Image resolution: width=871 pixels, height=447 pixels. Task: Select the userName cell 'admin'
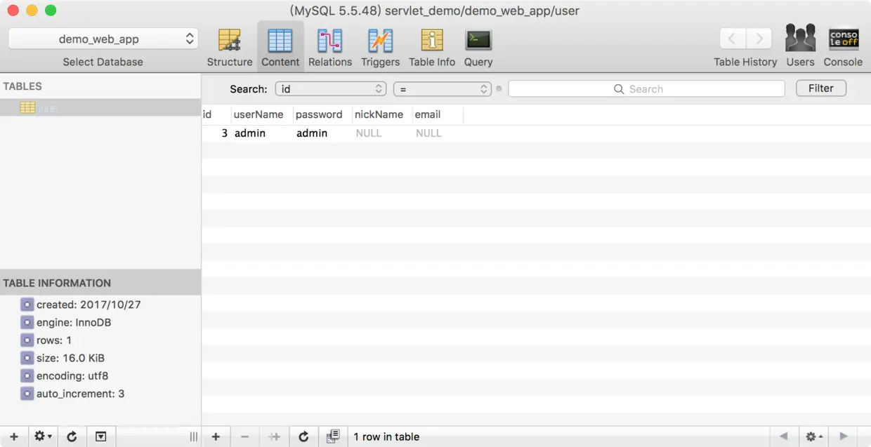click(x=262, y=133)
